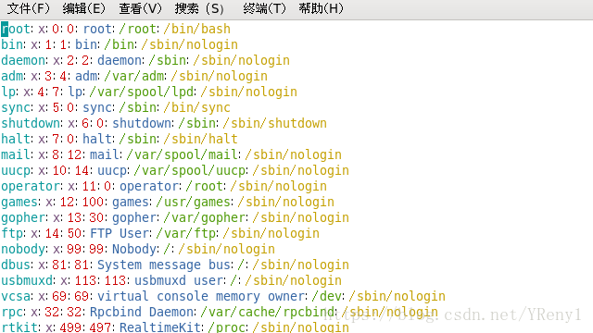
Task: Click the /dev path on vcsa line
Action: (327, 296)
